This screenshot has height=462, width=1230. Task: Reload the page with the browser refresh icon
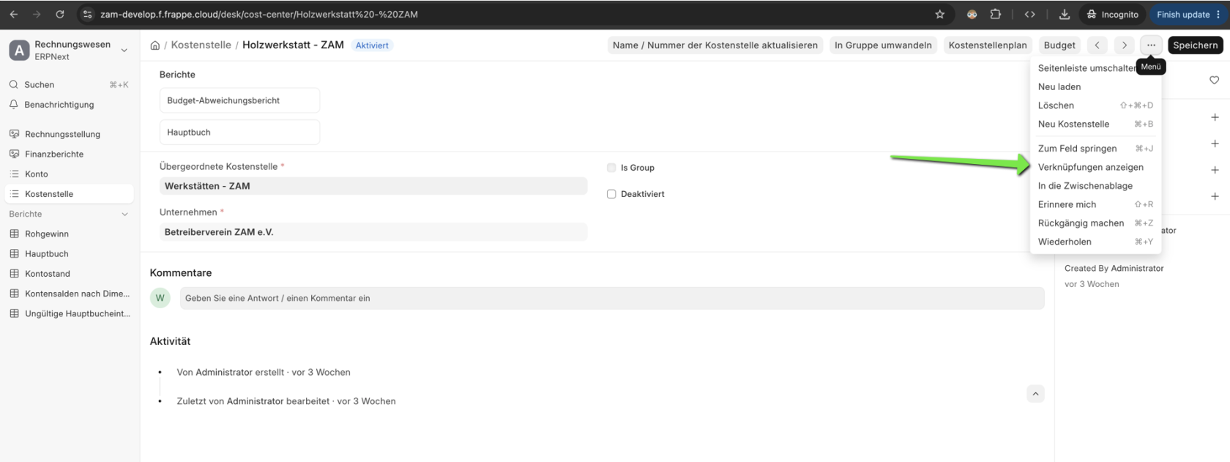point(60,14)
